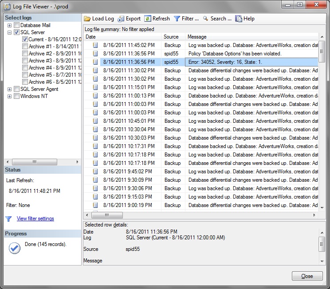
Task: Tick the Windows NT checkbox
Action: (x=17, y=96)
